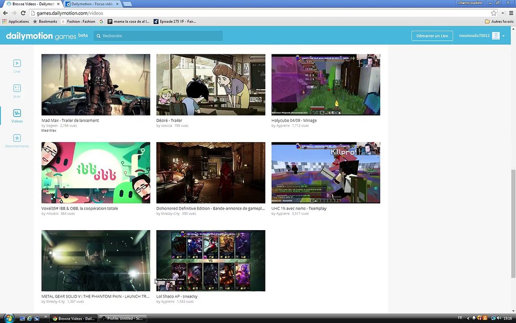
Task: Open the Chrome menu icon
Action: pos(511,13)
